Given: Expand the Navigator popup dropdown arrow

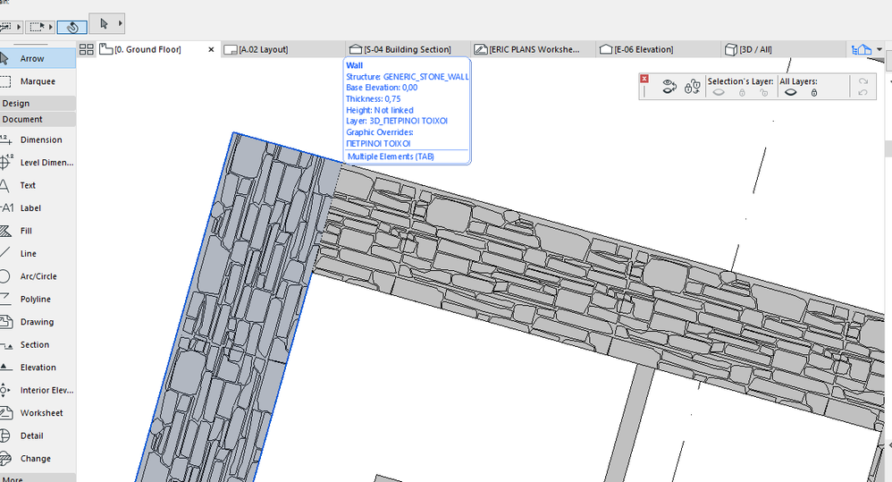Looking at the screenshot, I should click(x=879, y=49).
